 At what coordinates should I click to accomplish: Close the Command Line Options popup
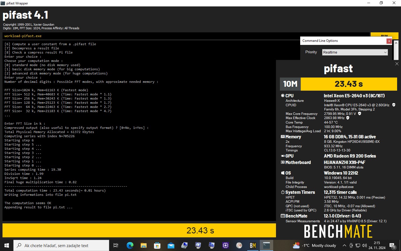[389, 41]
